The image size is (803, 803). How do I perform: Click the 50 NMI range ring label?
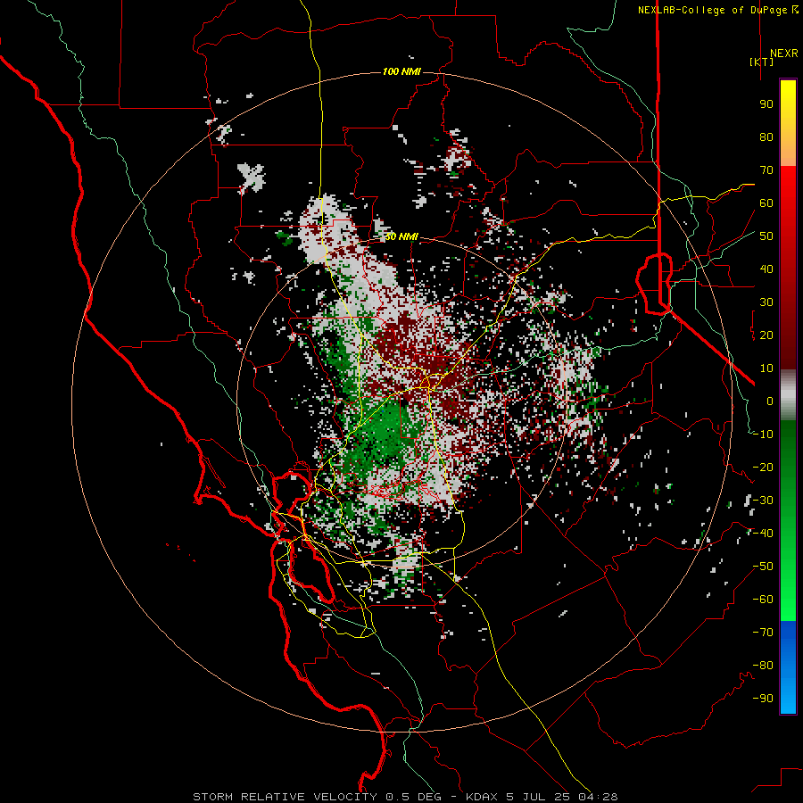[401, 236]
